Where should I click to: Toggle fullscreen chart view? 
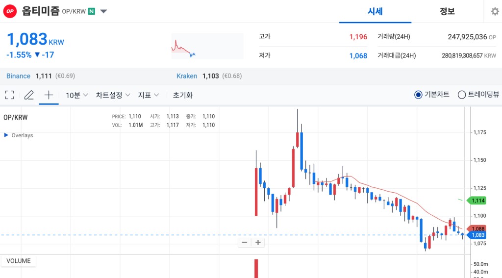pyautogui.click(x=10, y=95)
